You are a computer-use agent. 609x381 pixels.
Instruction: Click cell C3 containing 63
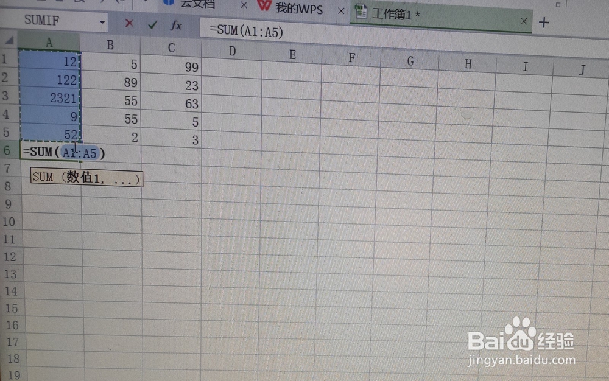tap(171, 103)
